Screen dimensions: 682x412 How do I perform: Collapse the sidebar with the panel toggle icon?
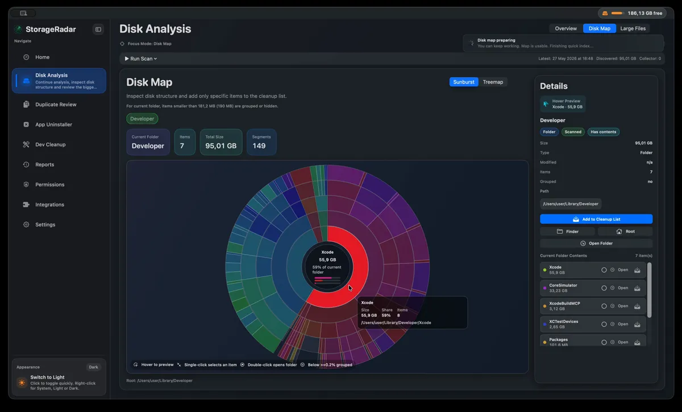(x=98, y=30)
